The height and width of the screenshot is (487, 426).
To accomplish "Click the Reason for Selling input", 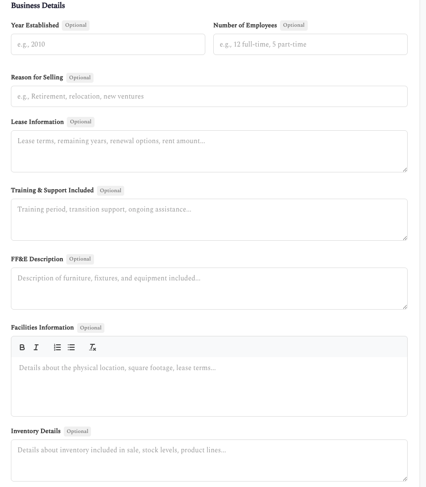I will [x=209, y=96].
